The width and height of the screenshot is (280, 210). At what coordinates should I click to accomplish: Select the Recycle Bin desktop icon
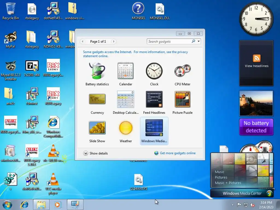11,11
